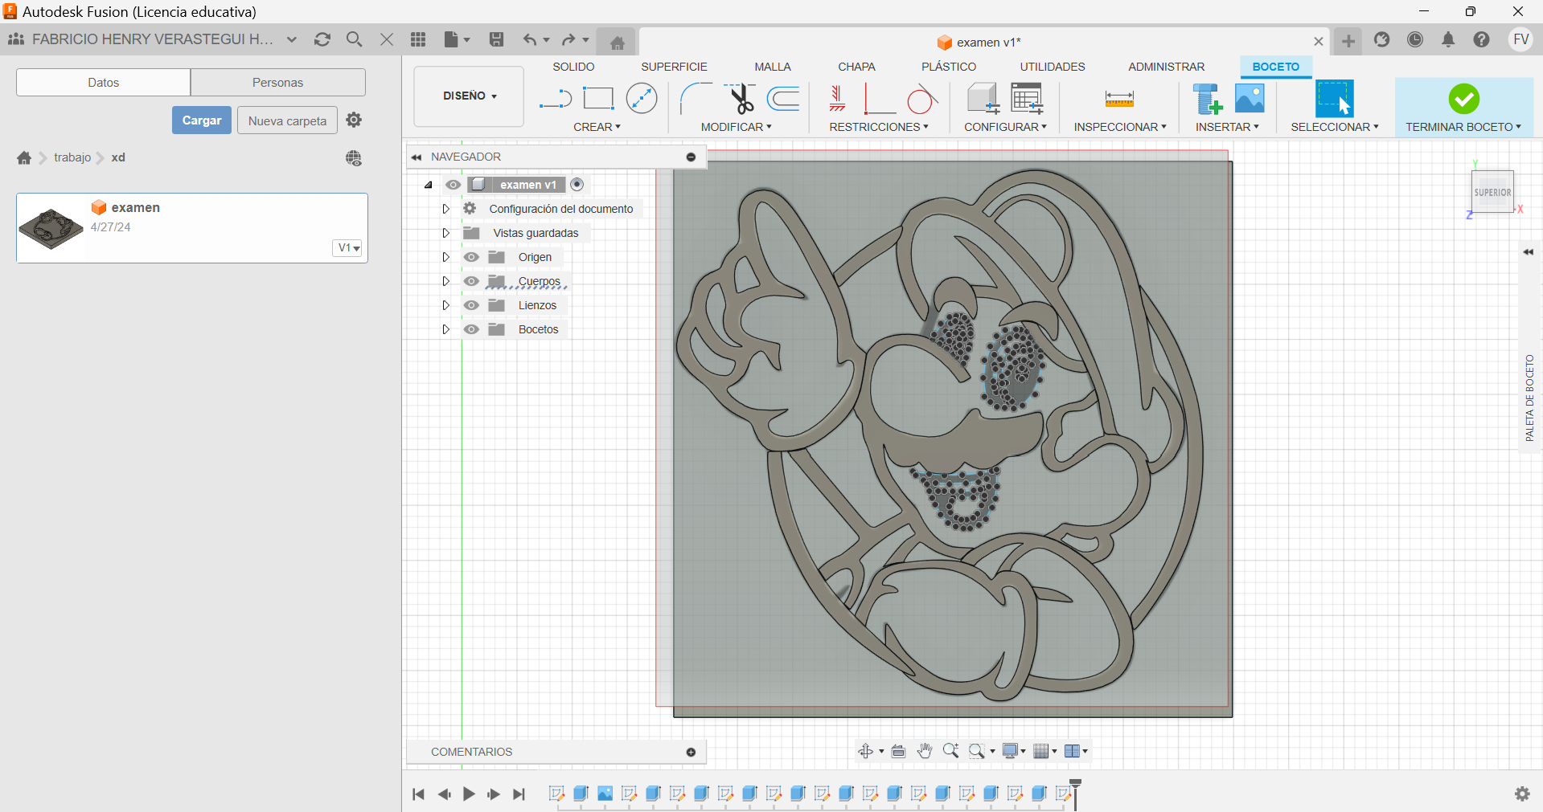Image resolution: width=1543 pixels, height=812 pixels.
Task: Expand the Vistas guardadas node
Action: [445, 233]
